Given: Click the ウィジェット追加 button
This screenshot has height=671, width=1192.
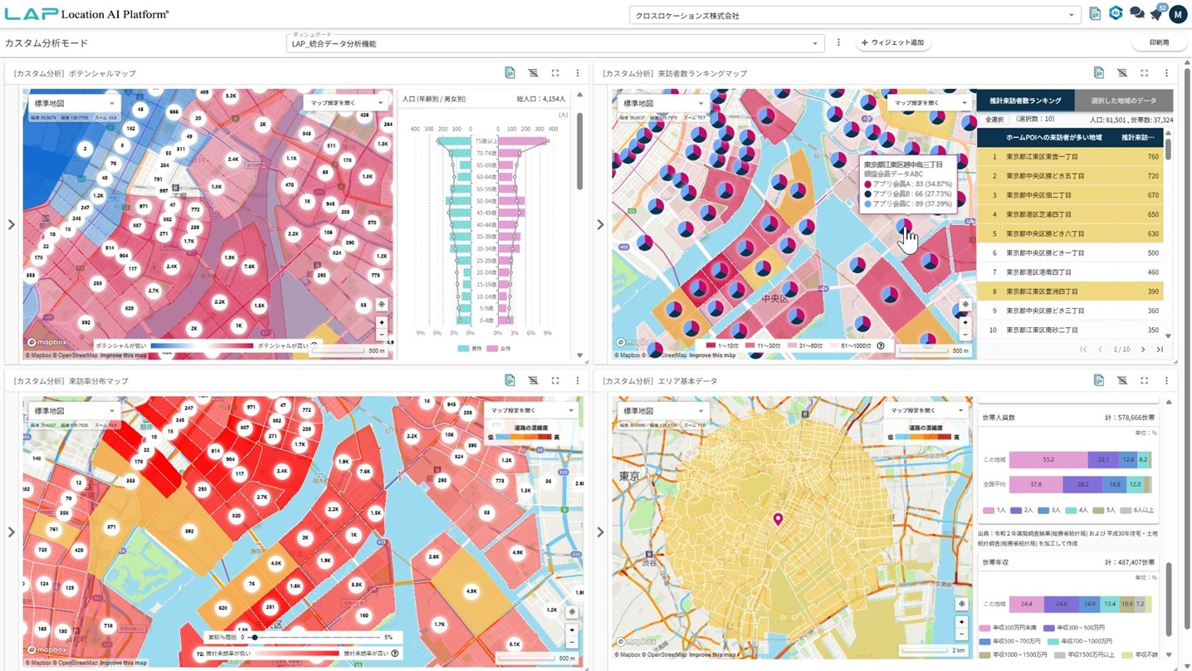Looking at the screenshot, I should 893,42.
